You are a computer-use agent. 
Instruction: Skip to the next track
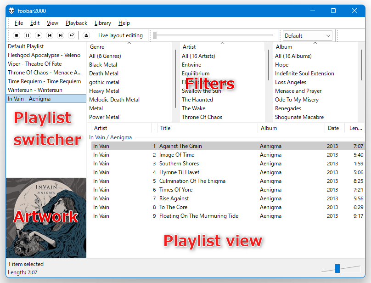point(61,35)
